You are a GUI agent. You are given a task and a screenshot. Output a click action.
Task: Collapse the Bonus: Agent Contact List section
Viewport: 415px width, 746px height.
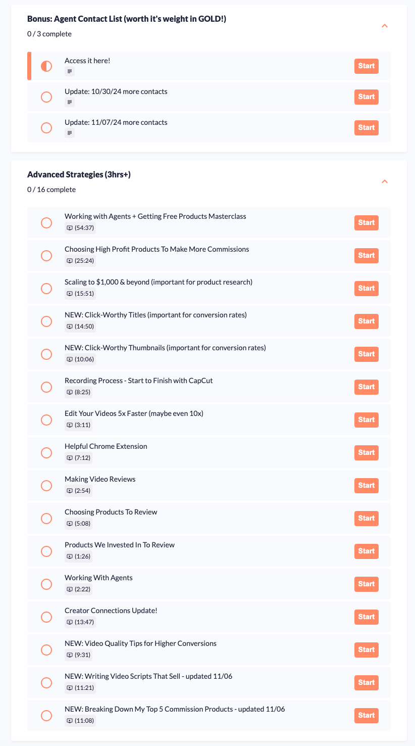pos(385,26)
